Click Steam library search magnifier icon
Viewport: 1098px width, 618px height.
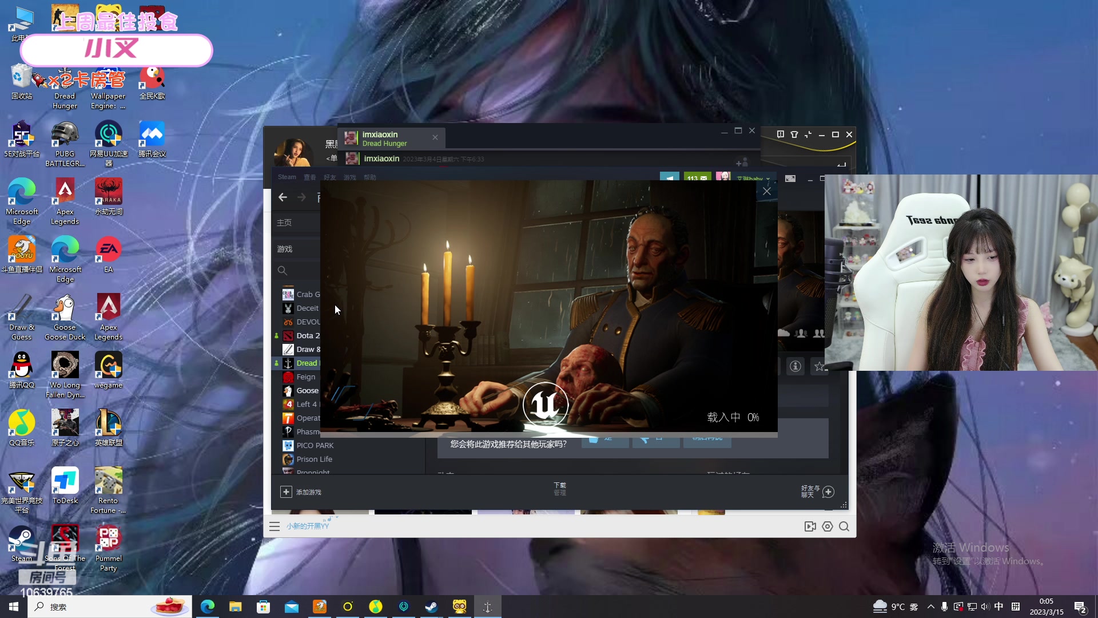pos(282,271)
